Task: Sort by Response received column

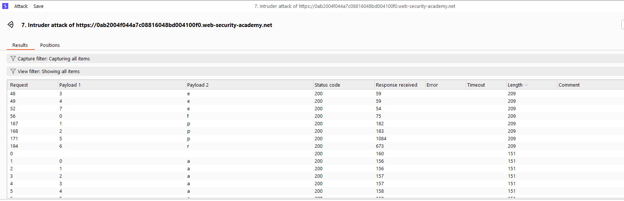Action: tap(397, 85)
